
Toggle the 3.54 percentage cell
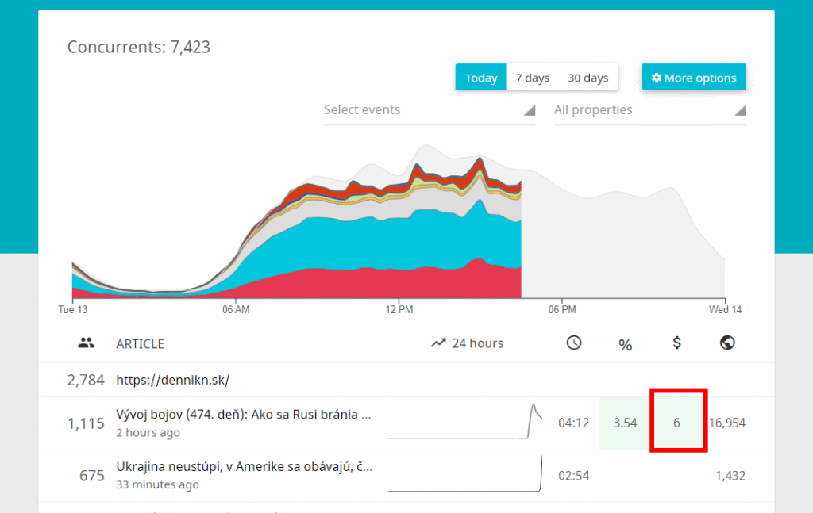click(x=625, y=423)
